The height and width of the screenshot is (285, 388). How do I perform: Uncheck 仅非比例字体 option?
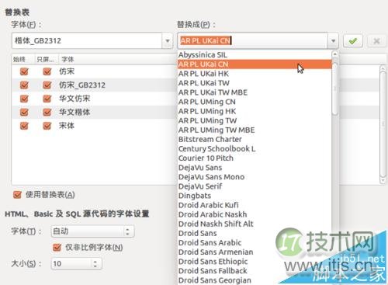click(x=57, y=248)
